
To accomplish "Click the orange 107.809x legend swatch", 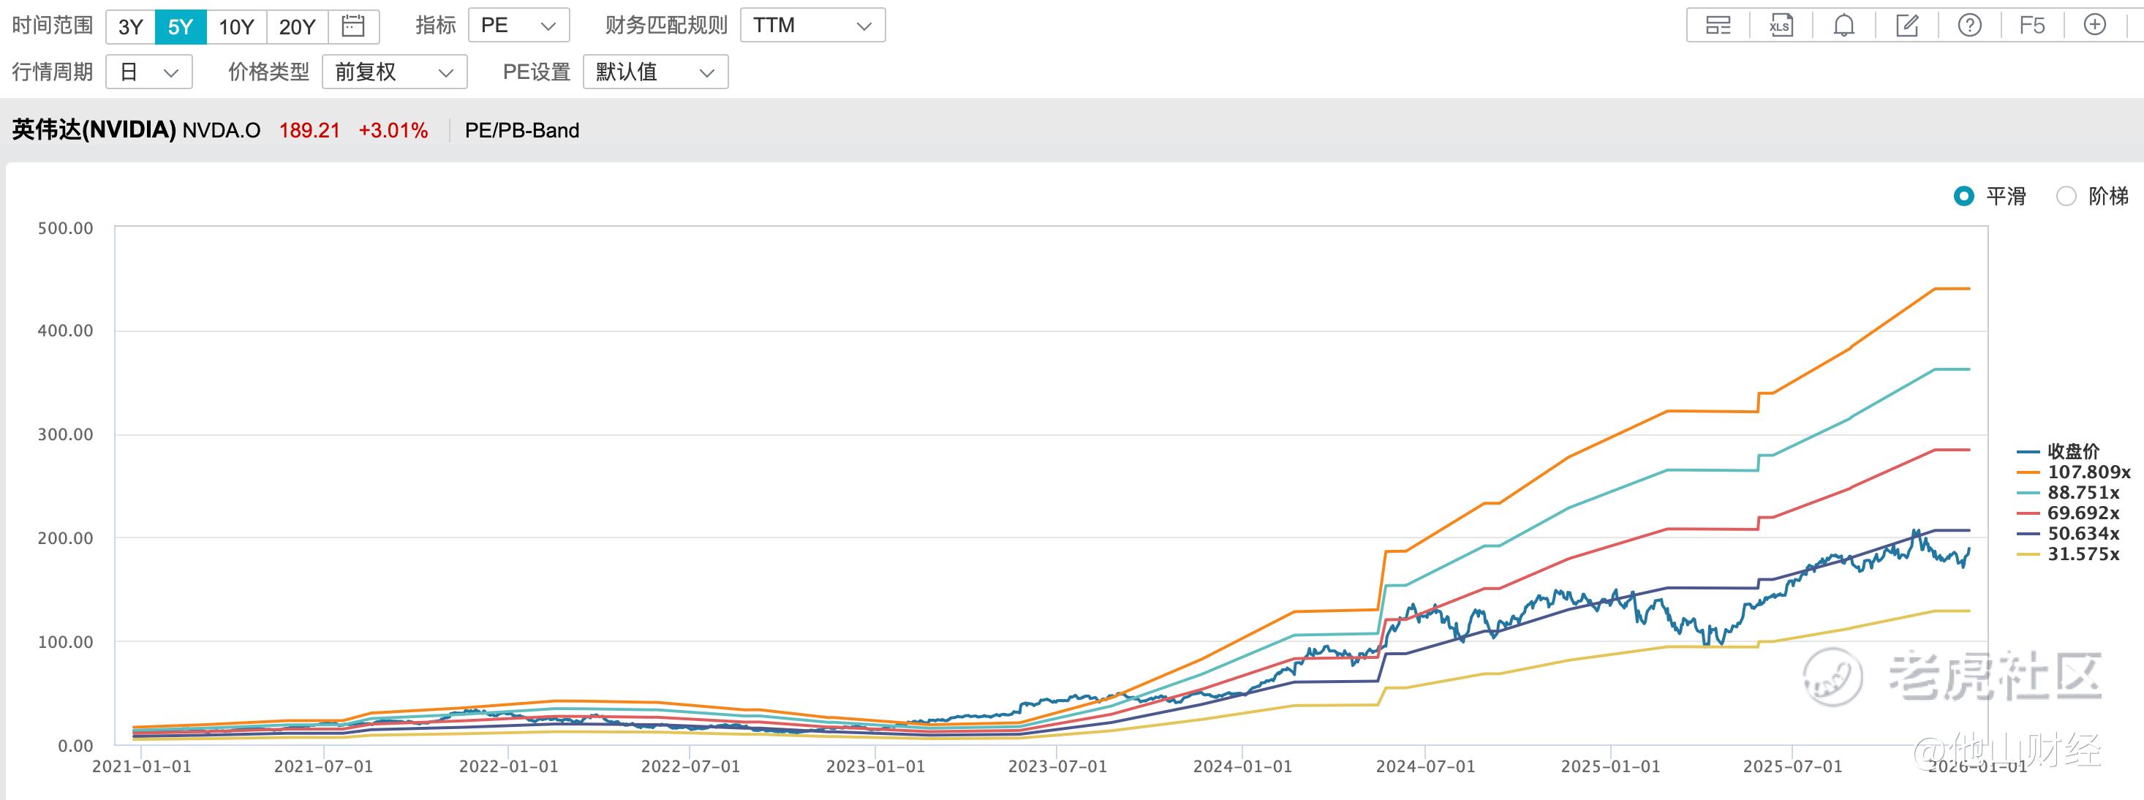I will tap(2028, 472).
